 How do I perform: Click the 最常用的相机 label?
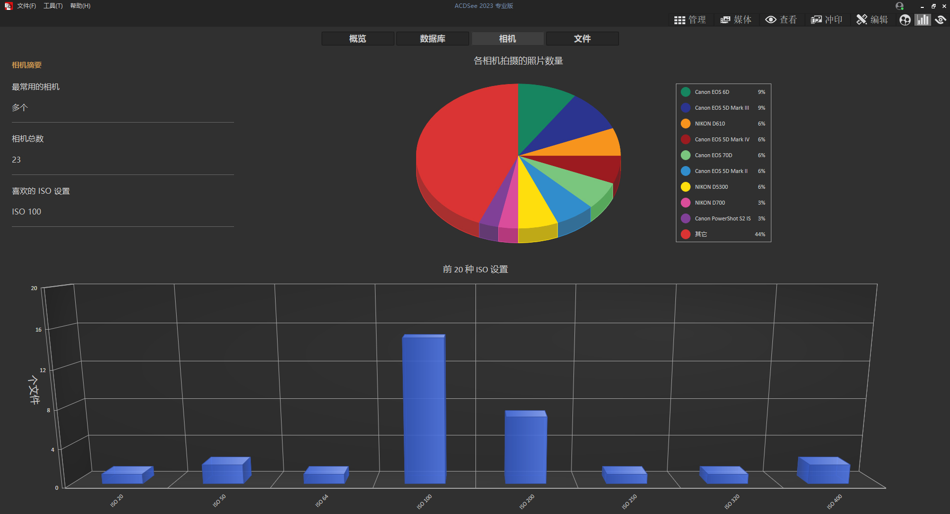pos(36,87)
